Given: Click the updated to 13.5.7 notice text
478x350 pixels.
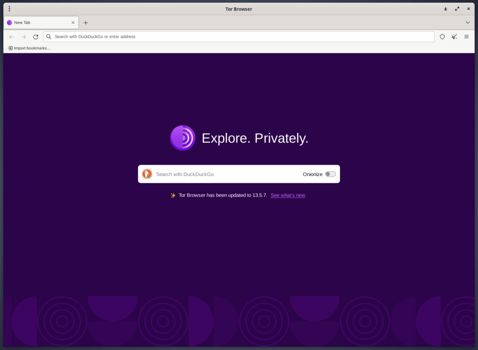Looking at the screenshot, I should click(223, 195).
